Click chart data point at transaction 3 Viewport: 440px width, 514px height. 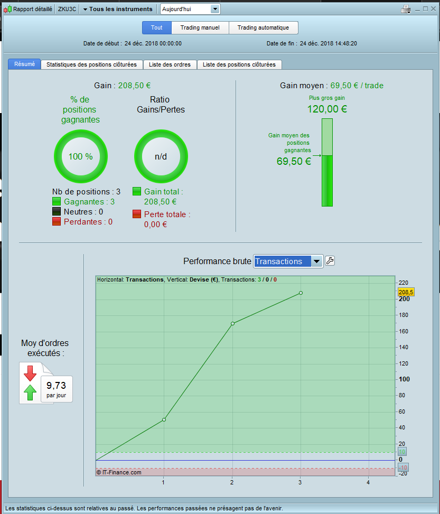tap(301, 293)
